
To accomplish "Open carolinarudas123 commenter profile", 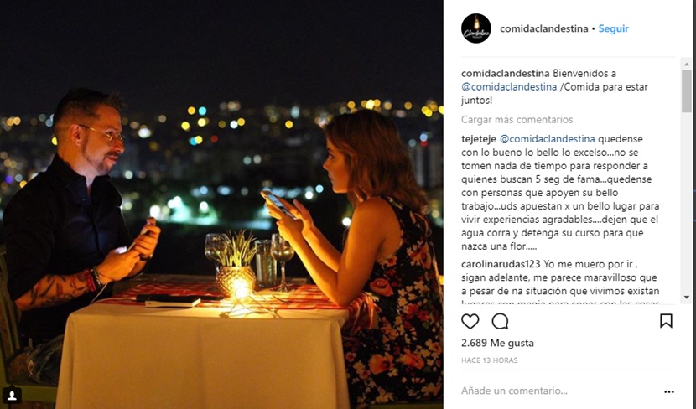I will (x=501, y=264).
